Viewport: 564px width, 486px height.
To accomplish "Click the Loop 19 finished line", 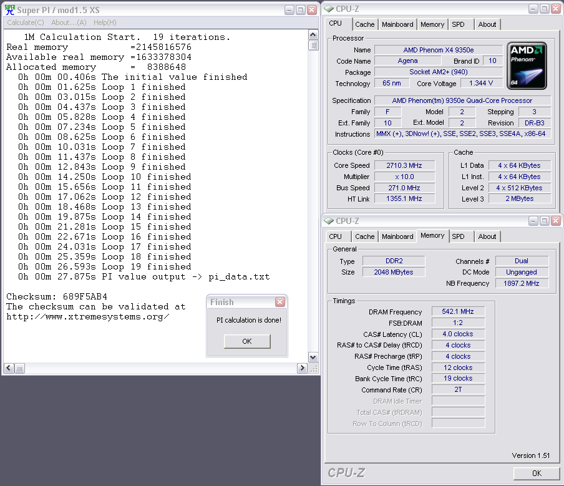I will [105, 267].
